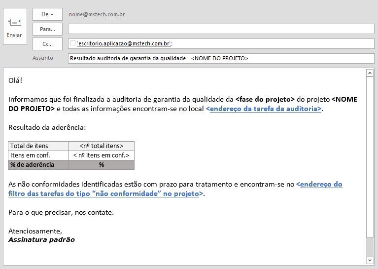Screen dimensions: 378x269
Task: Select the '% de aderência' cell
Action: click(38, 165)
